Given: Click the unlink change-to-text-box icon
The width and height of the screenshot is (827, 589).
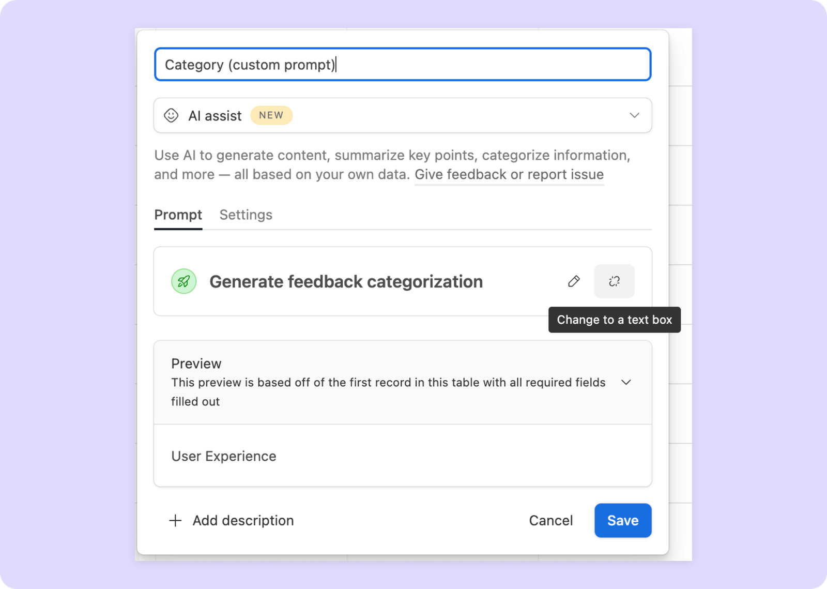Looking at the screenshot, I should (x=614, y=281).
